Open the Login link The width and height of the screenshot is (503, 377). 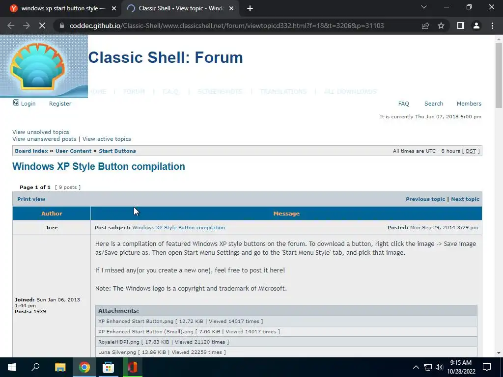[28, 104]
